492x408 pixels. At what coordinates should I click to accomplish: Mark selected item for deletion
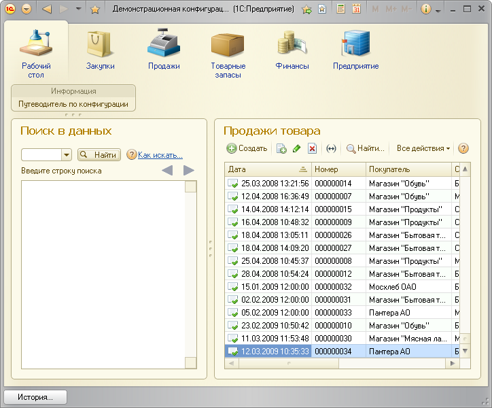(x=312, y=148)
